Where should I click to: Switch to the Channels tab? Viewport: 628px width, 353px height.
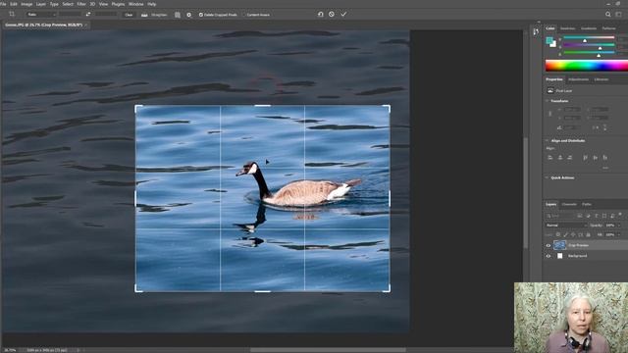click(569, 205)
